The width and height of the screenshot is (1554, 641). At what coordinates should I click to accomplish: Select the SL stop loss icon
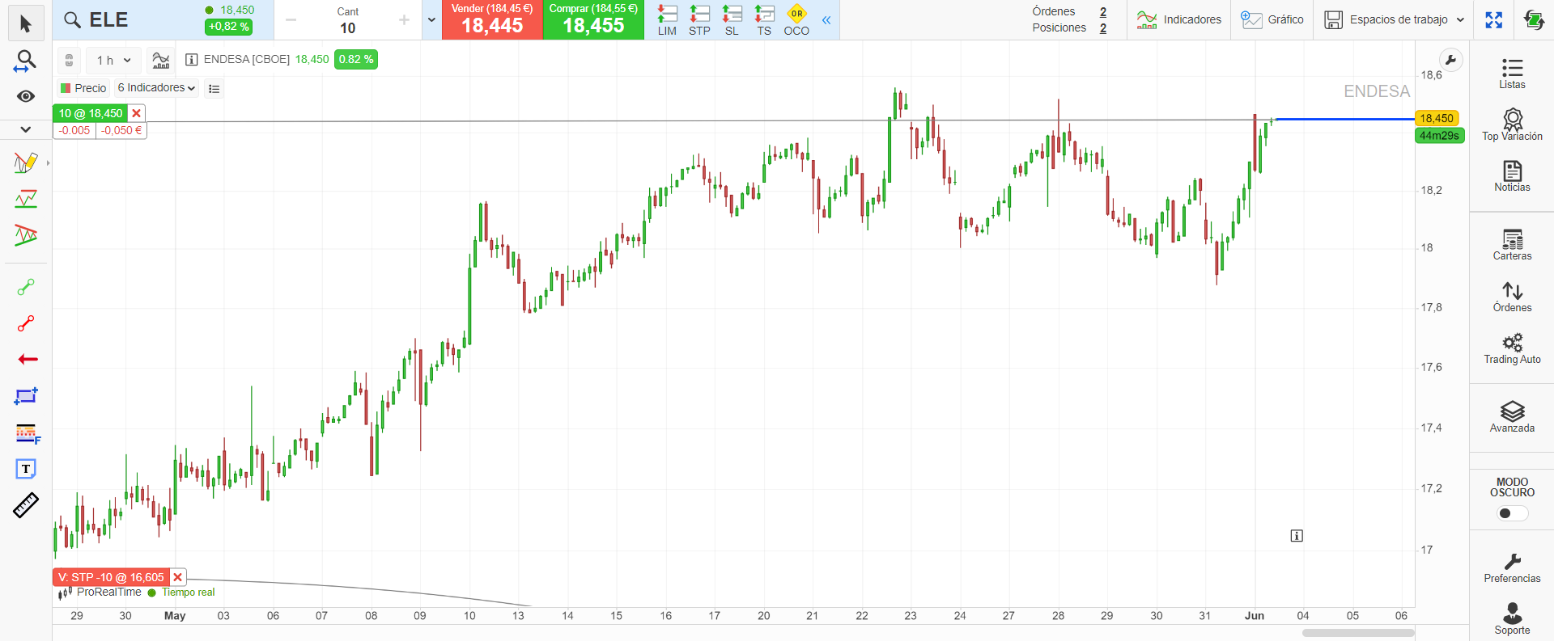[x=732, y=20]
